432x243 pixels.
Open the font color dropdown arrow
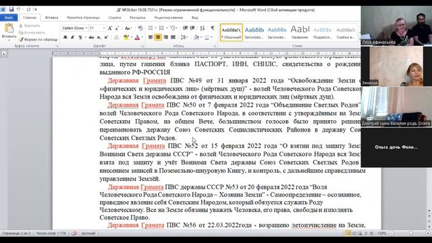point(142,37)
